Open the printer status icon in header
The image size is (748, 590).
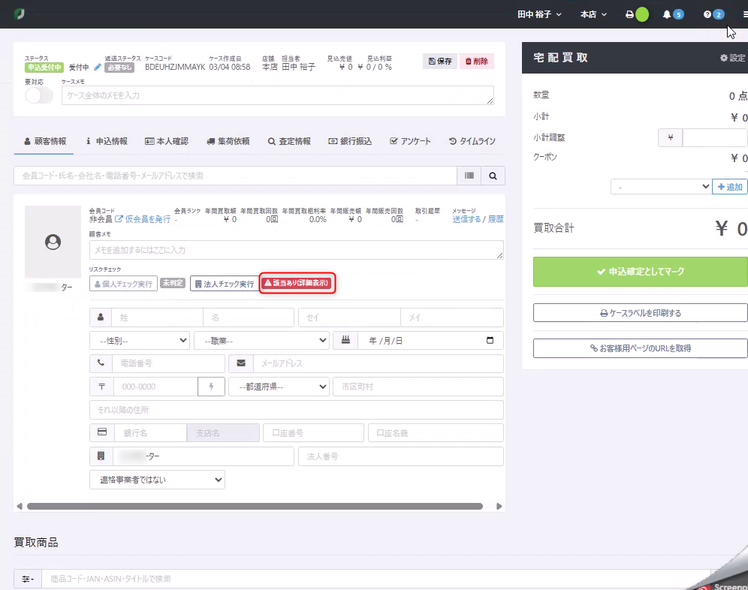coord(629,15)
